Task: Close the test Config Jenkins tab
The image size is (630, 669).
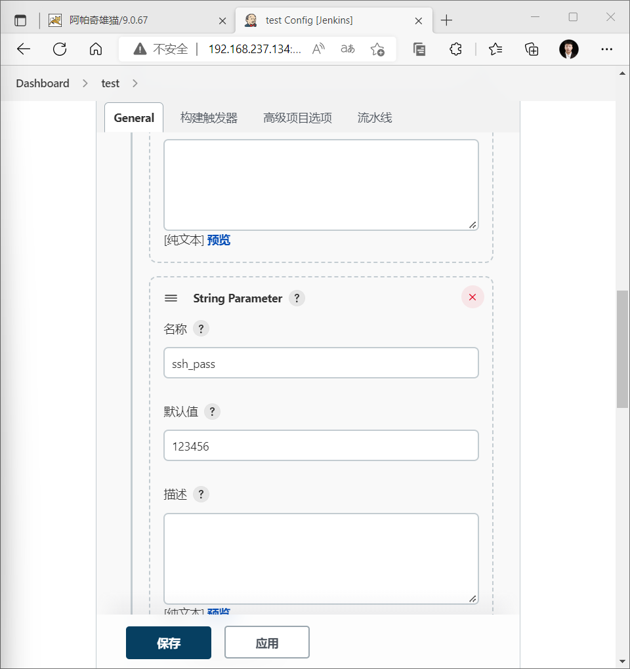Action: tap(418, 20)
